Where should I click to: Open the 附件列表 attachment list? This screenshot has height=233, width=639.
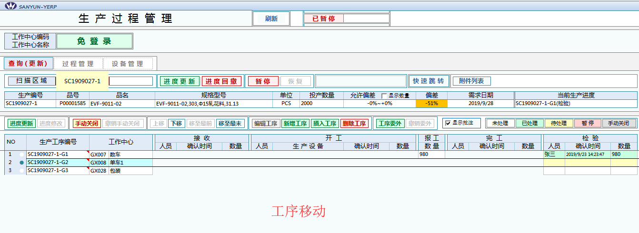coord(471,81)
